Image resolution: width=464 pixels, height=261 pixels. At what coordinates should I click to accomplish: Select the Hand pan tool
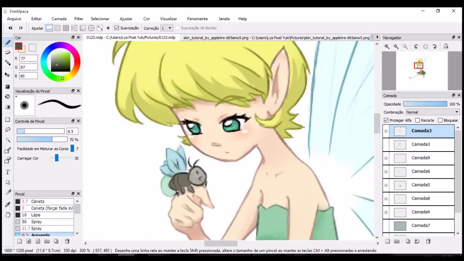pos(8,215)
